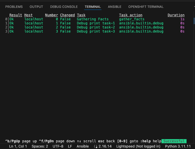Click the Task column header
195x149 pixels.
tap(81, 15)
